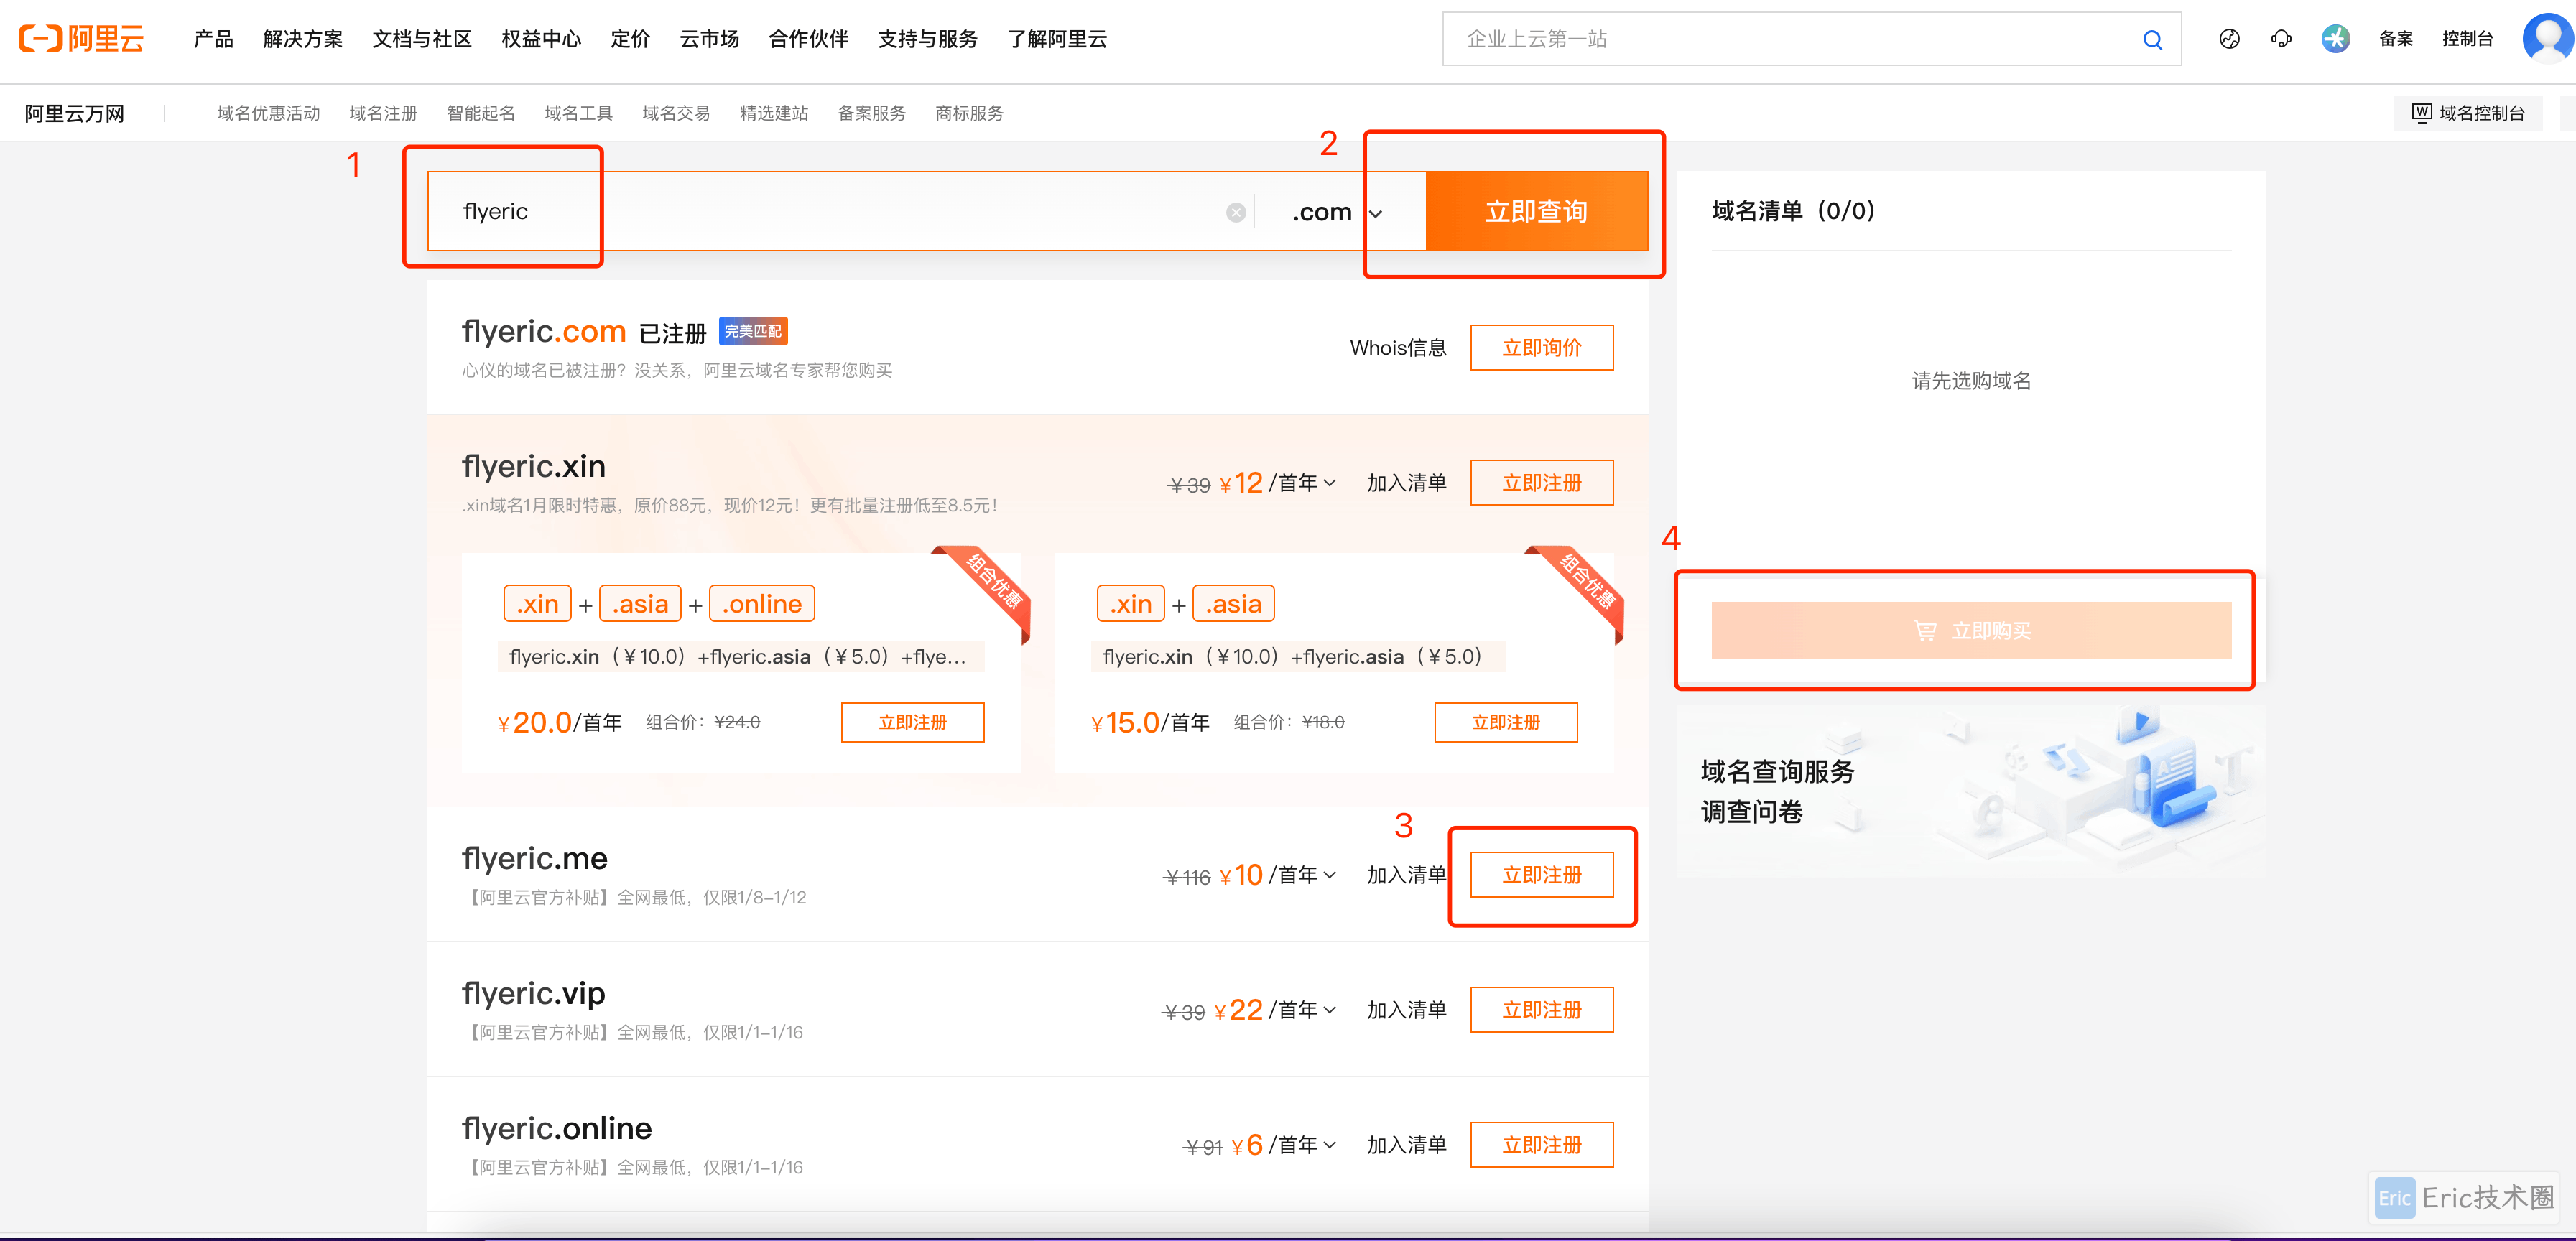
Task: Register flyeric.me with 立即注册
Action: tap(1541, 875)
